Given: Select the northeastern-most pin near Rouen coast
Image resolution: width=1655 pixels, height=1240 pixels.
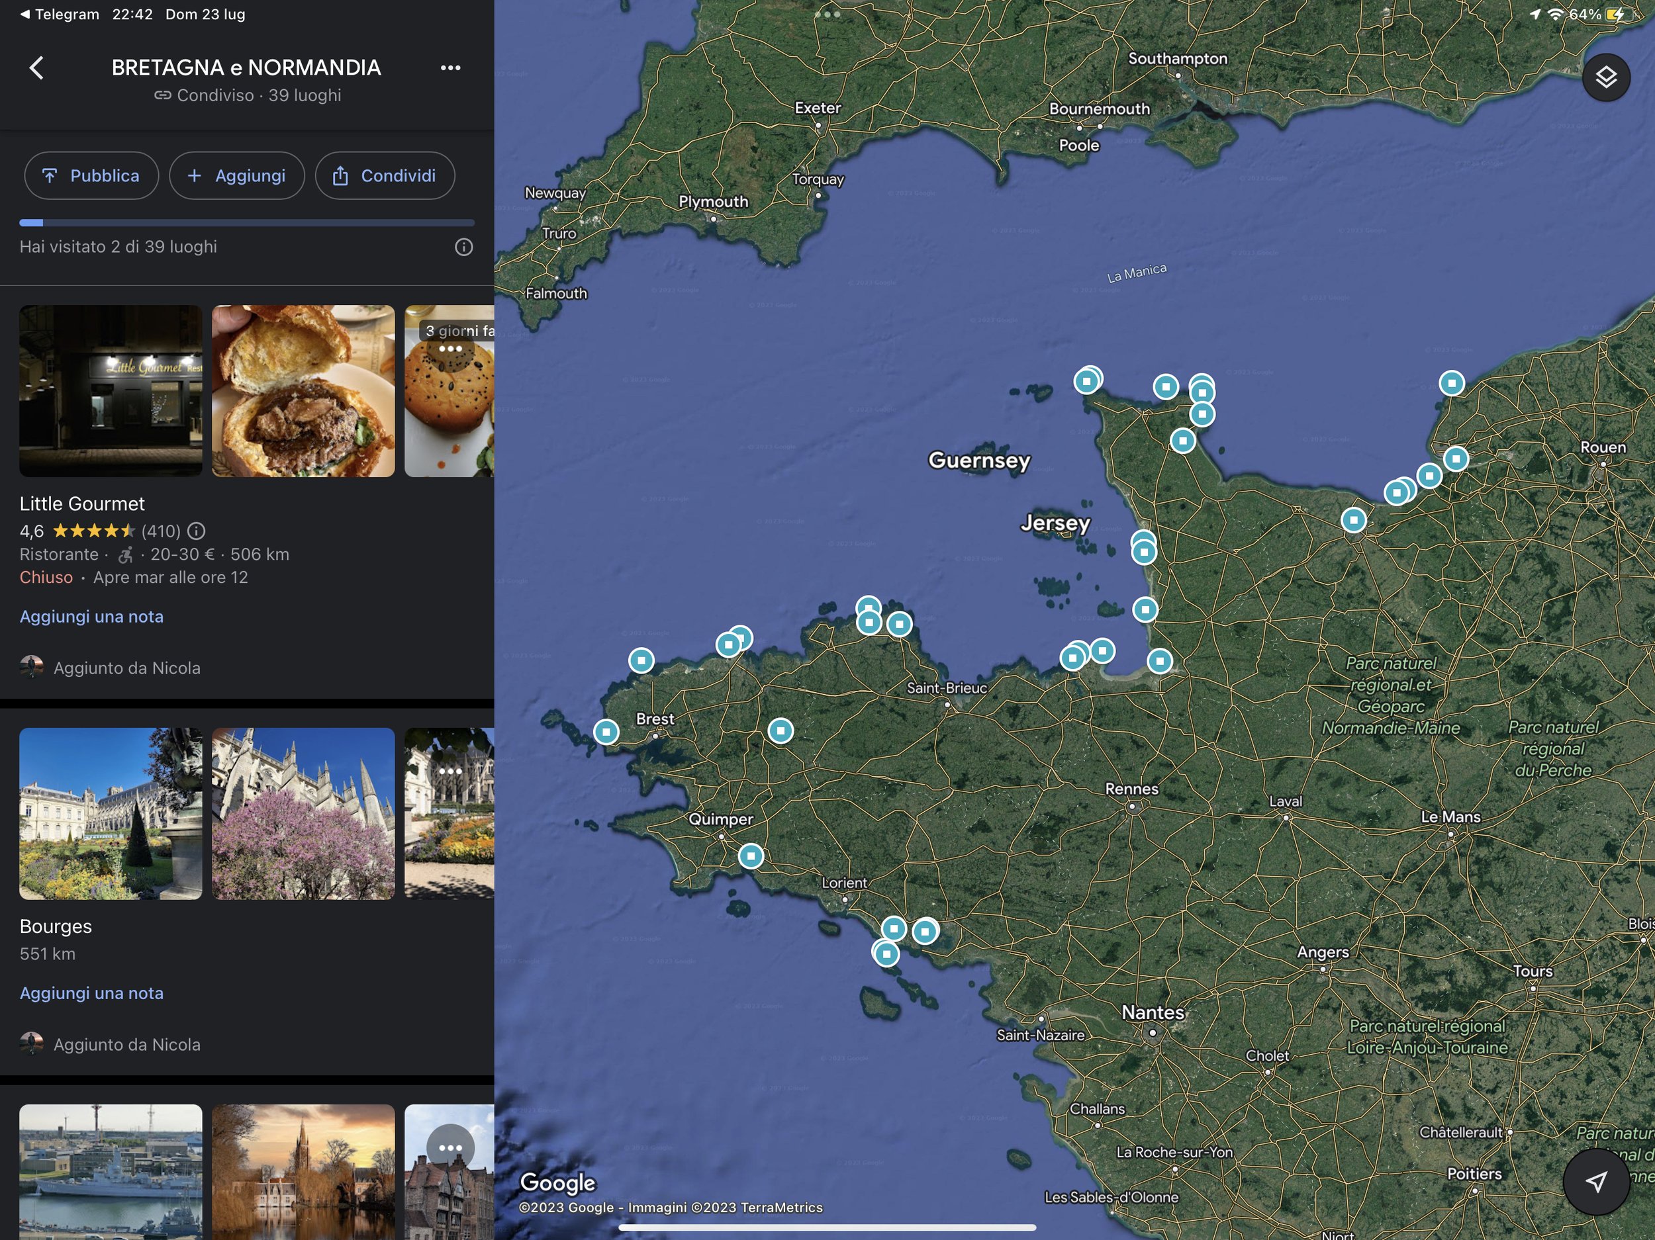Looking at the screenshot, I should click(1452, 383).
